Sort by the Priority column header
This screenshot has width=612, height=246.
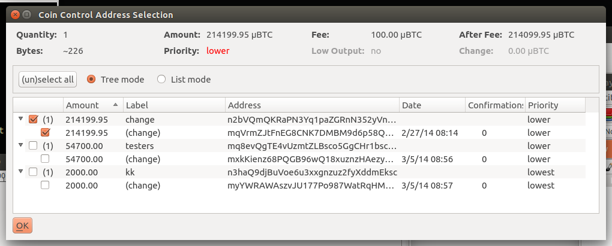pos(555,105)
